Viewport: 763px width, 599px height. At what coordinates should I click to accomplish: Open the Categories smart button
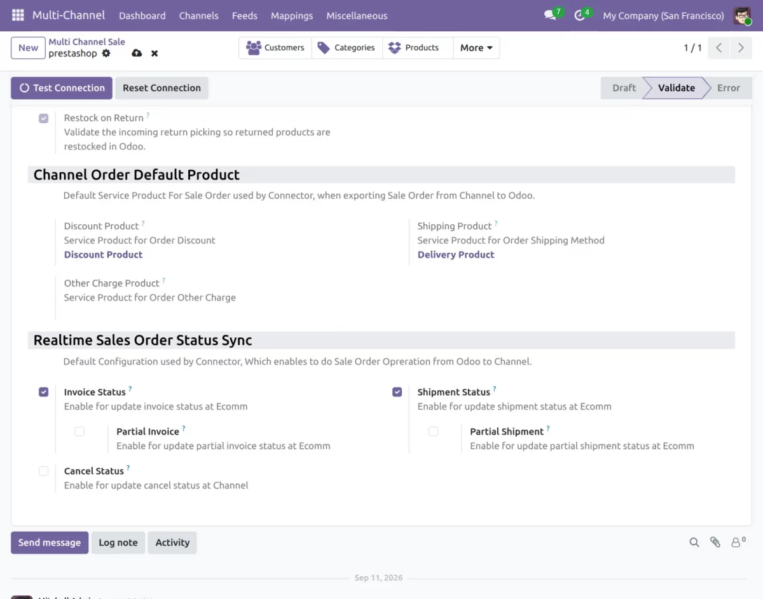tap(347, 48)
